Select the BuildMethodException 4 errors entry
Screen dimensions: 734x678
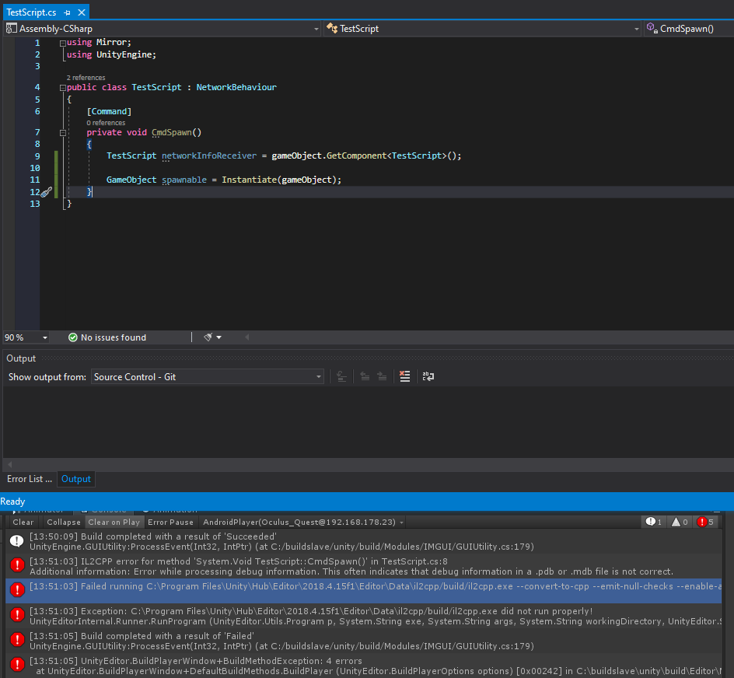pyautogui.click(x=363, y=666)
